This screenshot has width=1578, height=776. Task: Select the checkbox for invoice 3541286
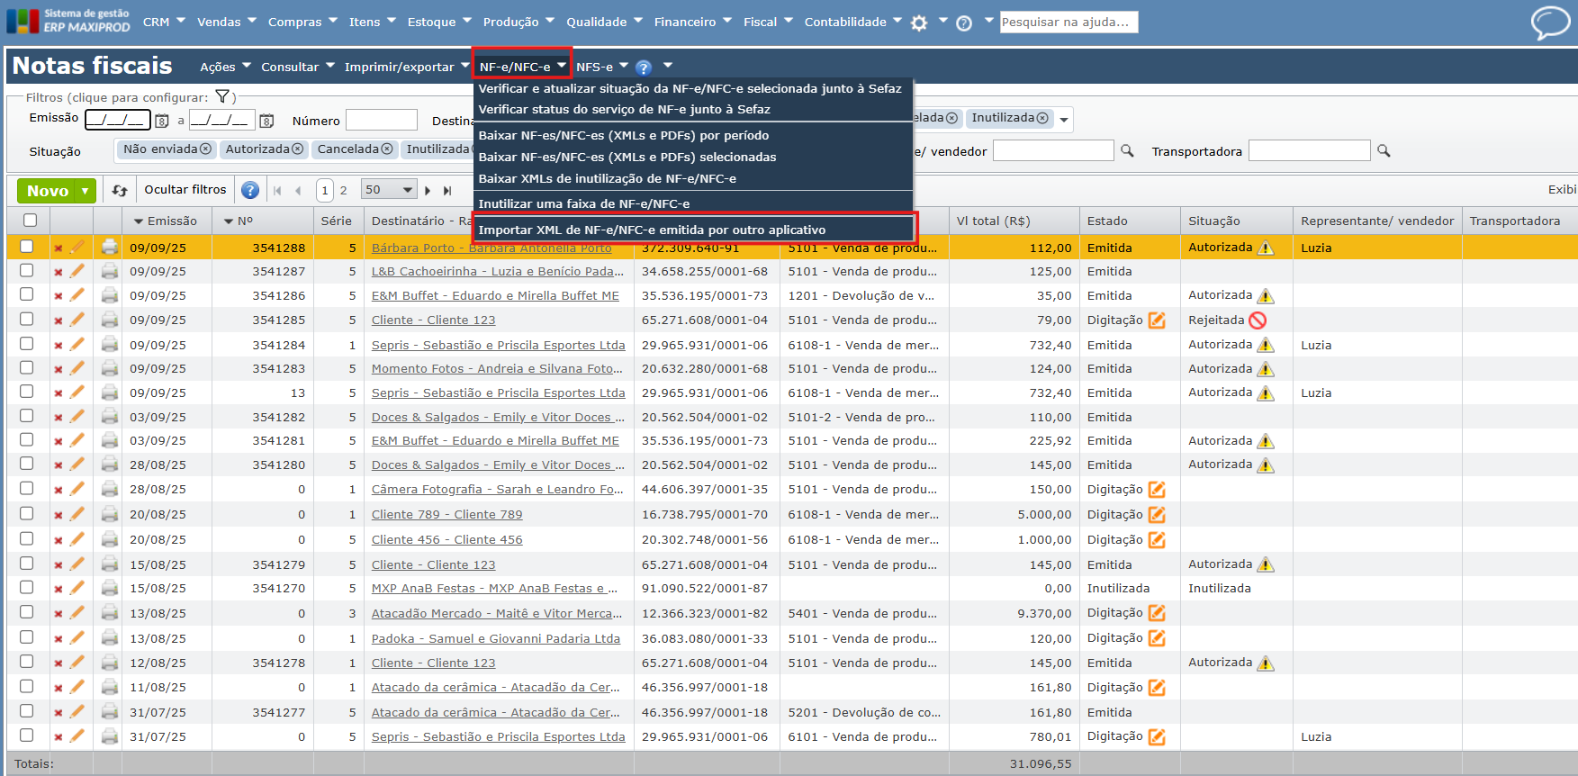click(27, 294)
